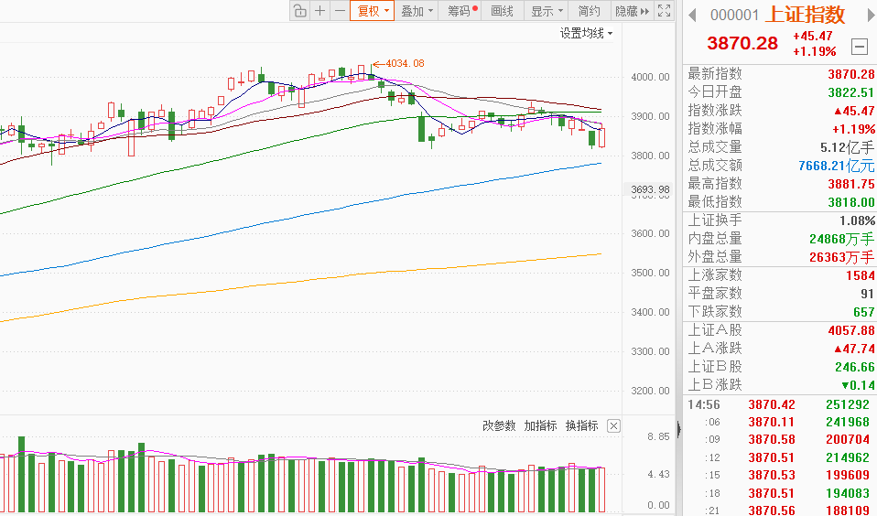Close the volume indicator panel
877x516 pixels.
[613, 426]
